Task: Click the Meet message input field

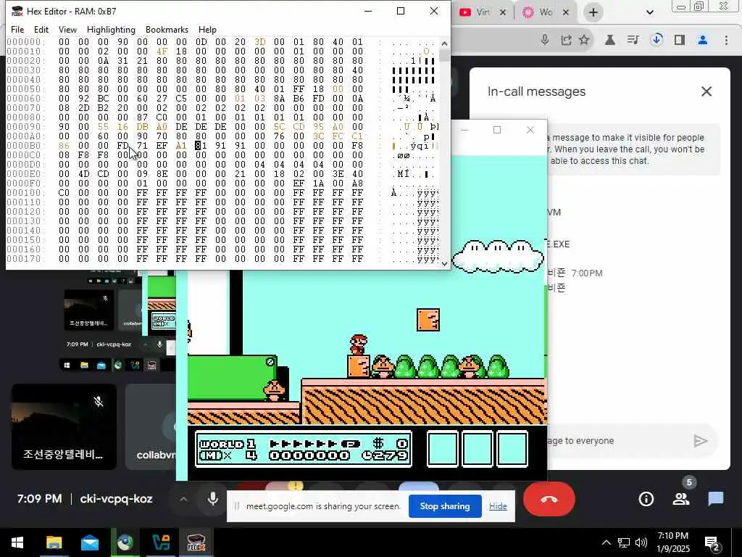Action: tap(615, 440)
